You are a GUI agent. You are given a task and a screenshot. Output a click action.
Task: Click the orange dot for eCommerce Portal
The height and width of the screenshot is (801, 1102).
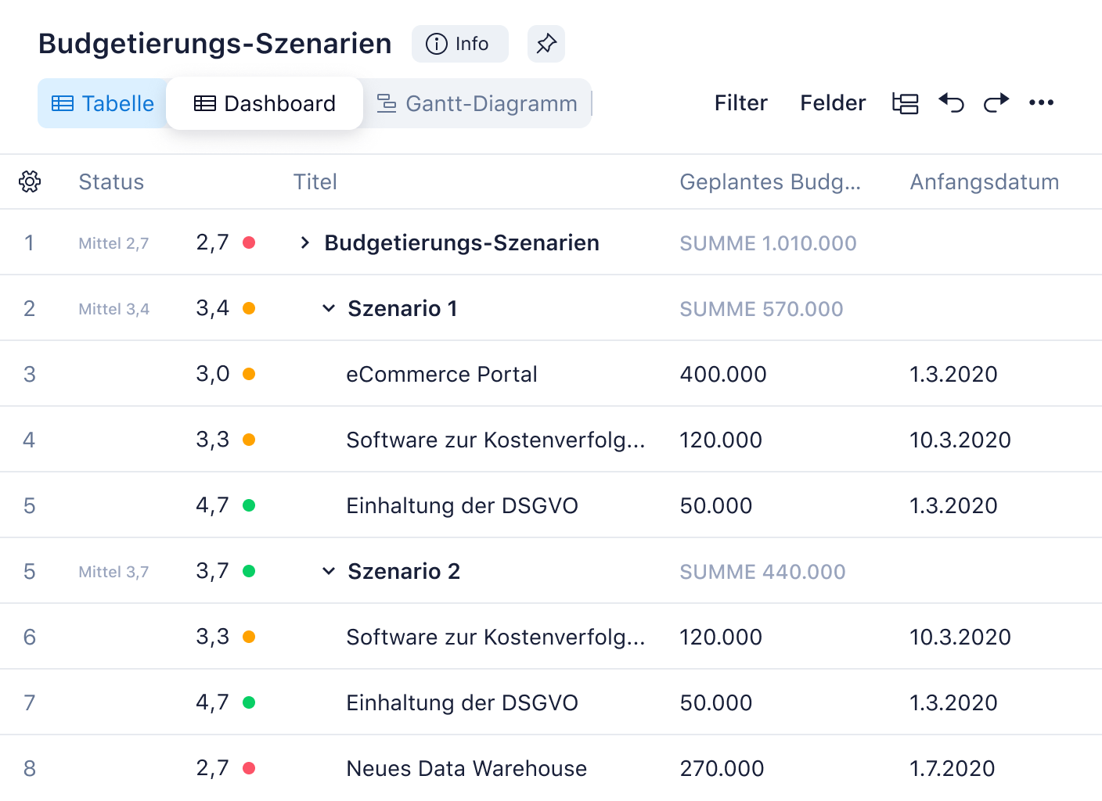point(249,374)
